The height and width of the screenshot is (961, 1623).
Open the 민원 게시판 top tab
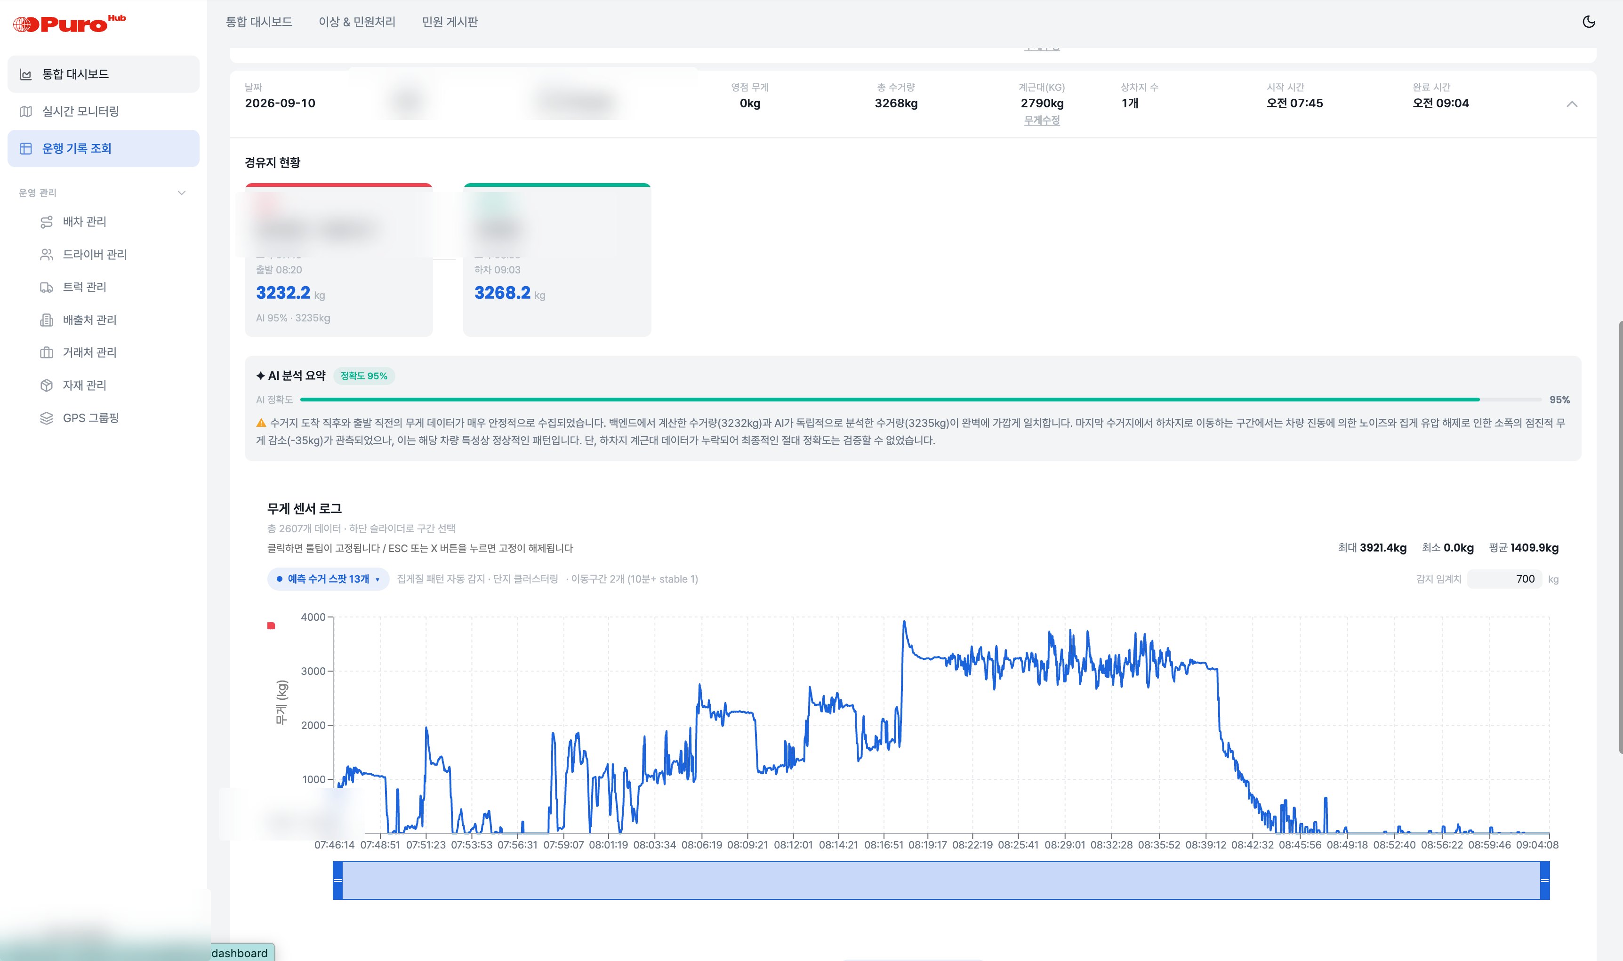pos(450,22)
